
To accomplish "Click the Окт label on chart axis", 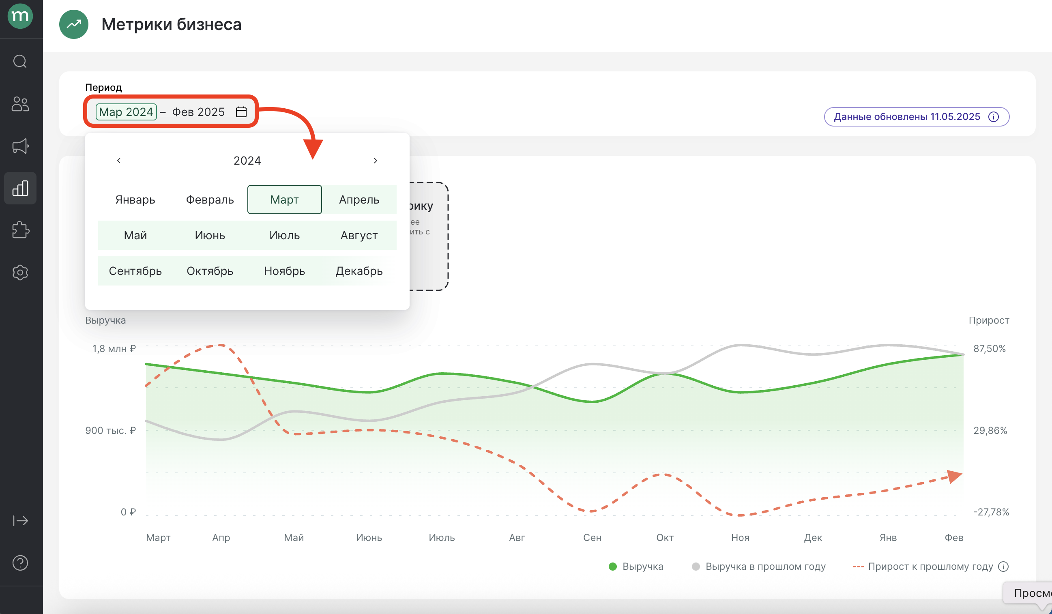I will pyautogui.click(x=665, y=538).
